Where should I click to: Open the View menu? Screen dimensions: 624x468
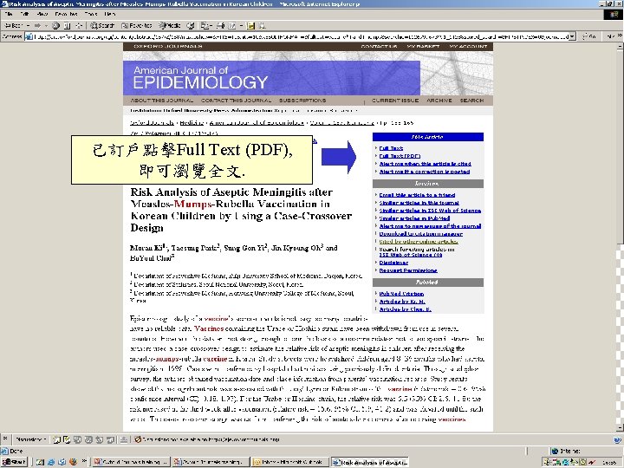[42, 14]
